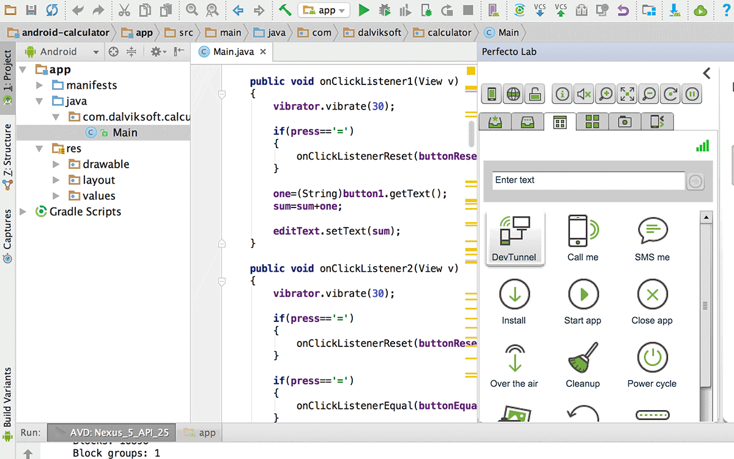Click the DevTunnel button

click(x=514, y=238)
